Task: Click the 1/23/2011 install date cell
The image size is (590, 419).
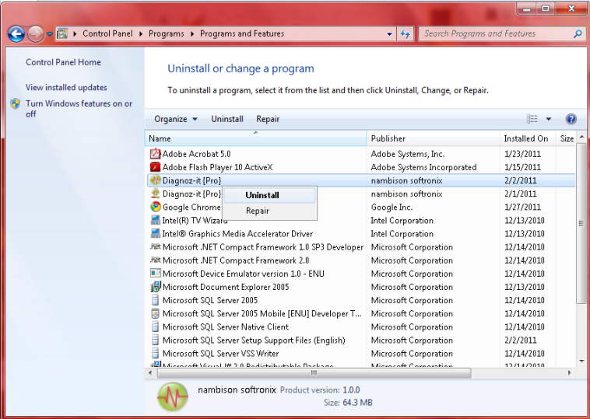Action: point(522,154)
